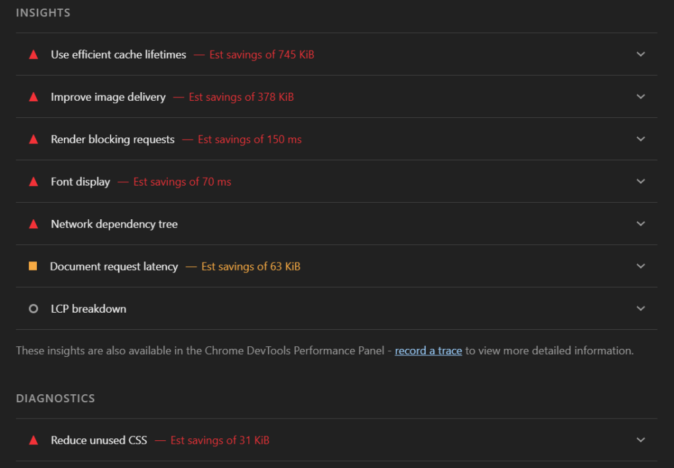Open the 'record a trace' link
674x468 pixels.
428,351
